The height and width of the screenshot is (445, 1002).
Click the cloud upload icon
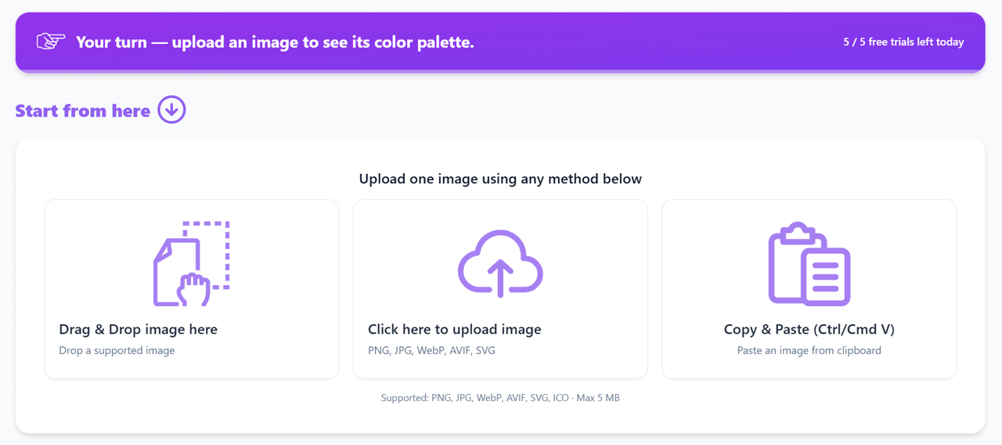(500, 263)
